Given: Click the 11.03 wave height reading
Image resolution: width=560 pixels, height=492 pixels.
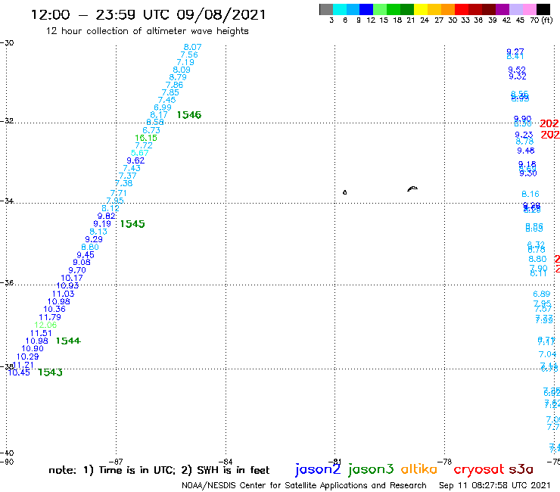Looking at the screenshot, I should pyautogui.click(x=64, y=294).
